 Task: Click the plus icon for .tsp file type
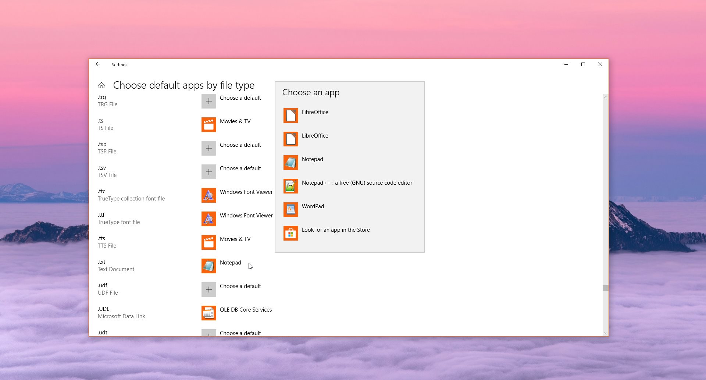(x=208, y=148)
